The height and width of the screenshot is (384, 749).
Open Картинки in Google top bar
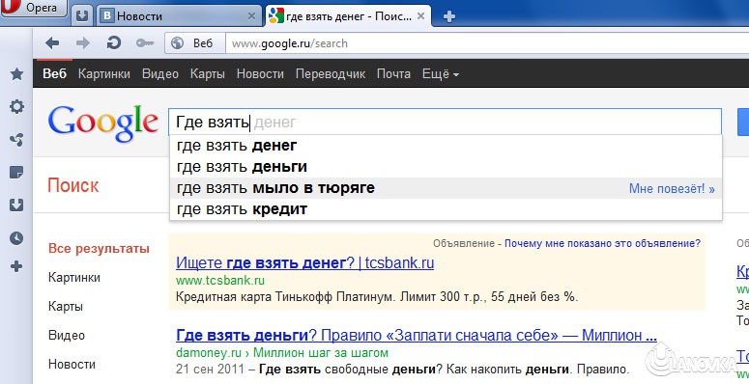(104, 74)
